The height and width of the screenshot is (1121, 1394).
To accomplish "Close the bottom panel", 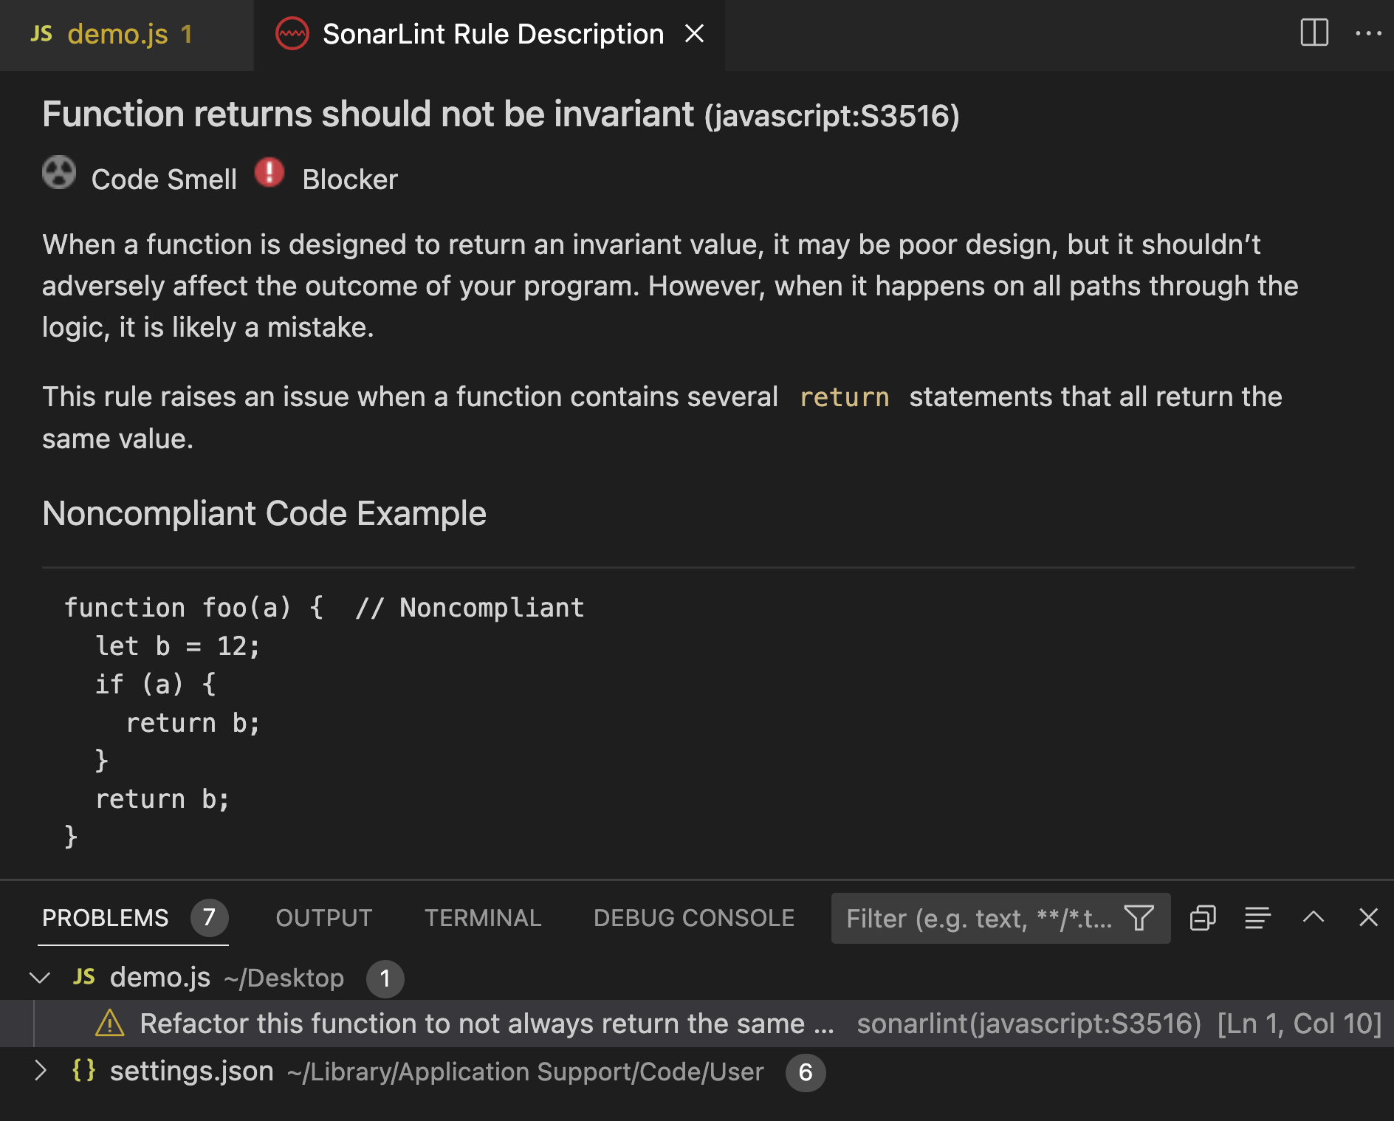I will 1368,917.
